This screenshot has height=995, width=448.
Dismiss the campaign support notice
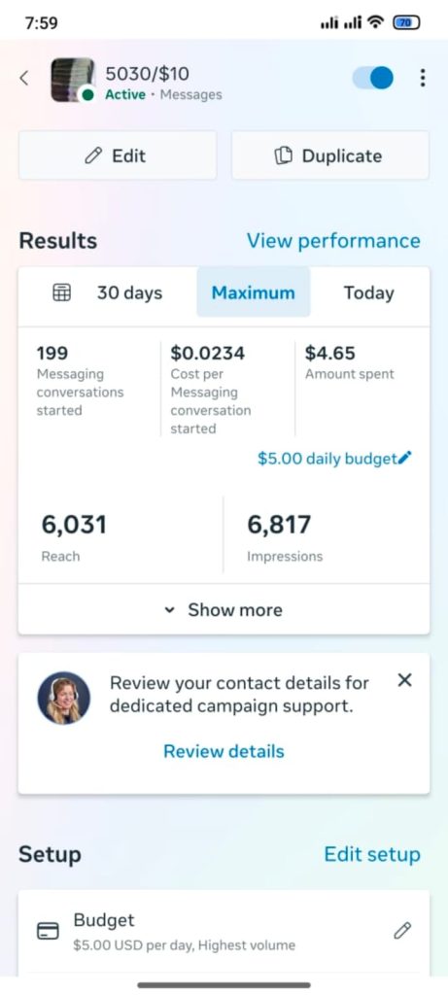click(x=404, y=680)
